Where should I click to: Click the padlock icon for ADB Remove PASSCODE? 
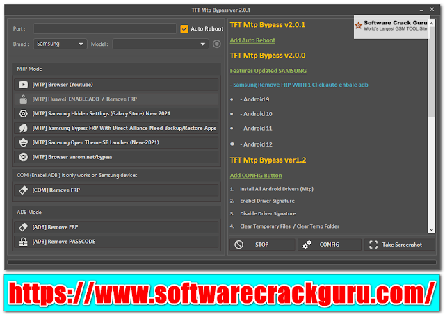click(x=23, y=242)
